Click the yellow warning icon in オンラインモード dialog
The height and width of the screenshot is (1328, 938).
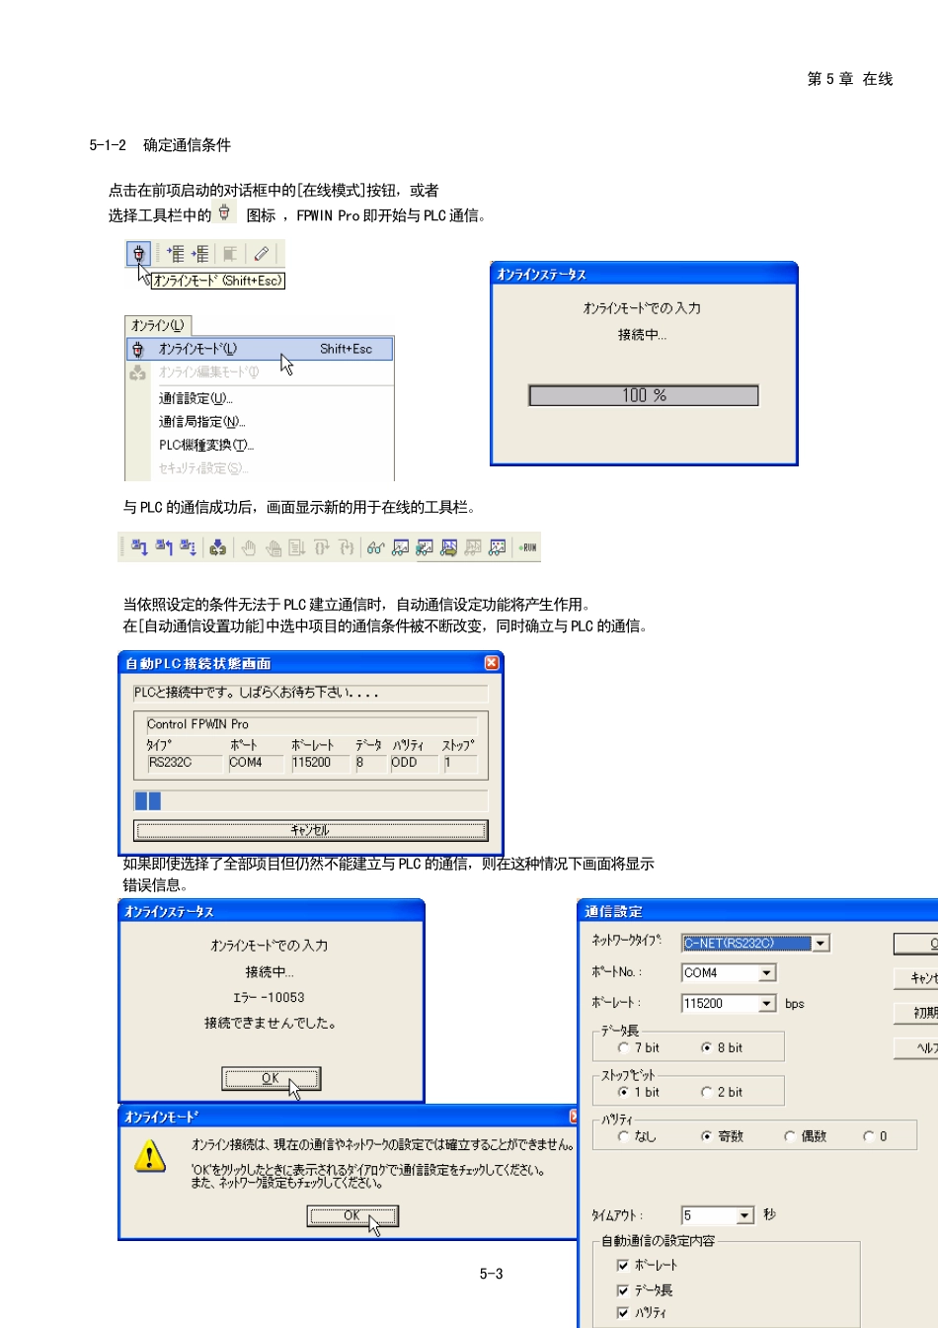[149, 1155]
